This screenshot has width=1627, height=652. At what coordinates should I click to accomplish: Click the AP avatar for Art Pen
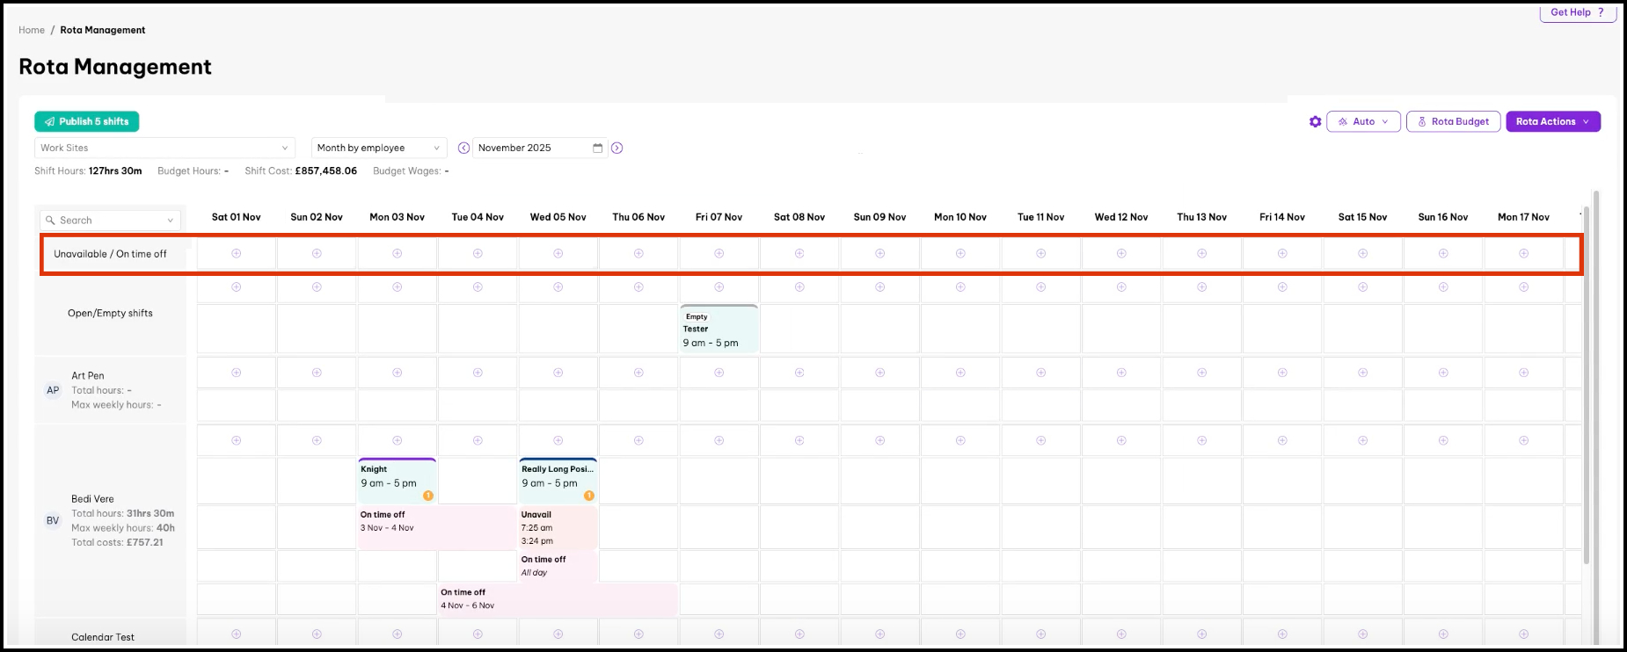tap(53, 390)
